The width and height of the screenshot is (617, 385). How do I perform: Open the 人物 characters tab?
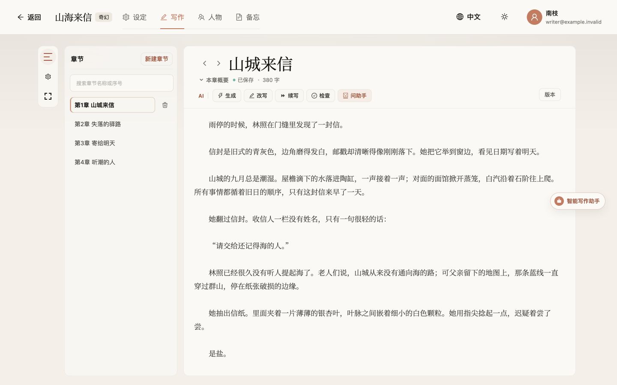pos(210,17)
